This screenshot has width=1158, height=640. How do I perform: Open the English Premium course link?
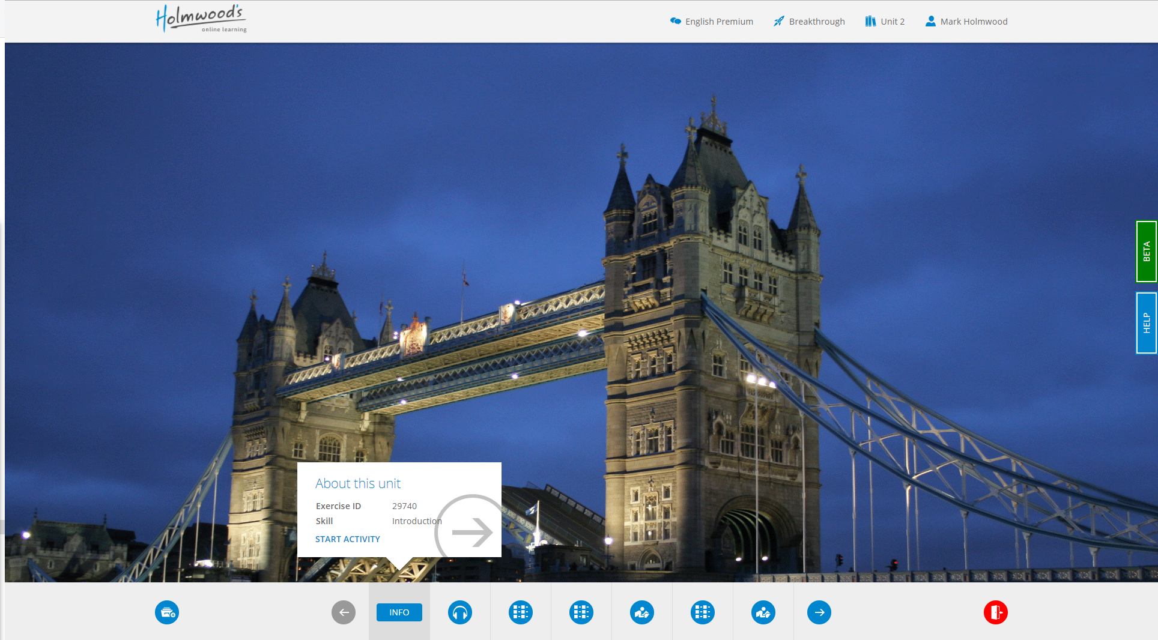click(x=712, y=21)
